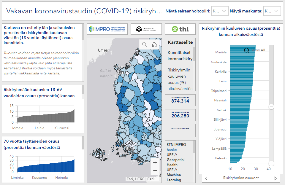
Task: Select the 874,314 indicator value
Action: [180, 101]
